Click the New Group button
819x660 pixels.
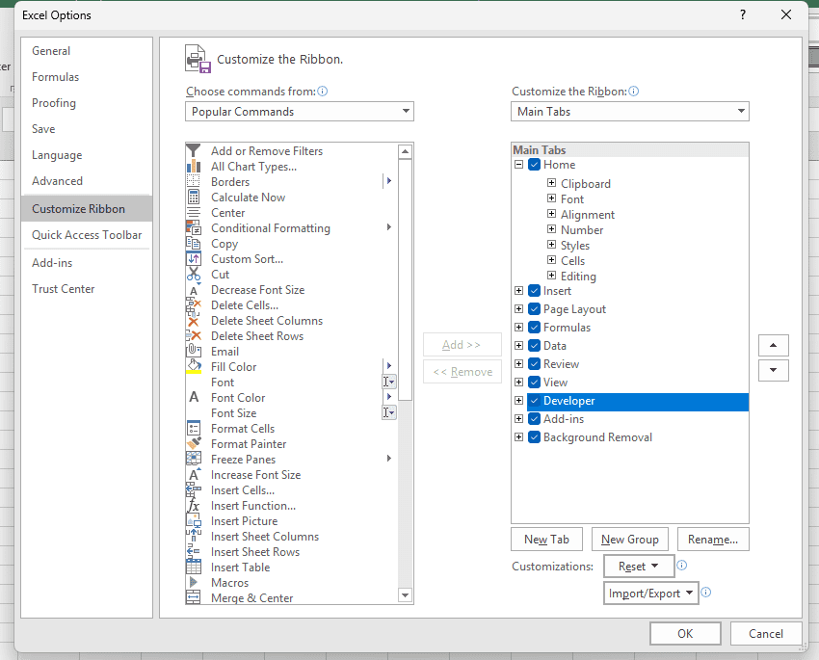(x=629, y=539)
